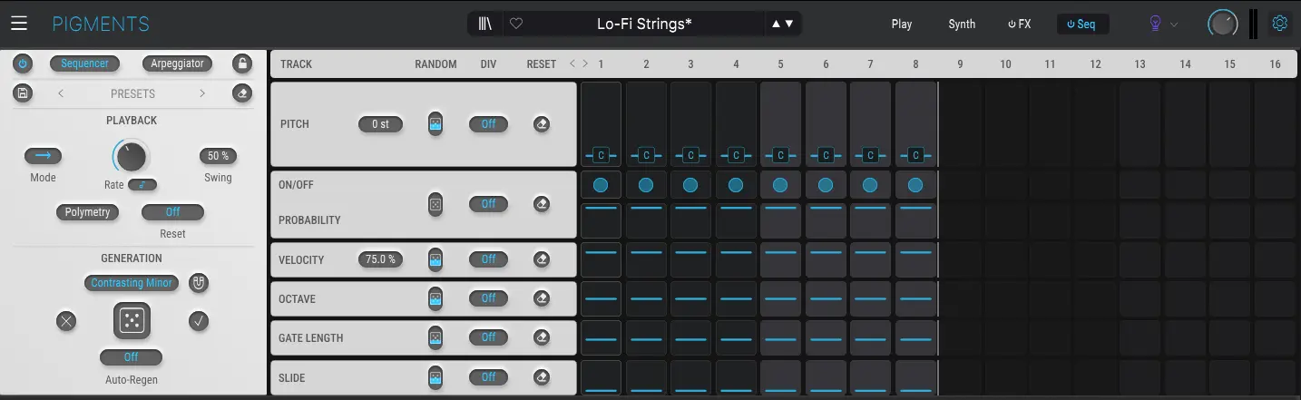This screenshot has height=400, width=1301.
Task: Click the magnet icon beside Contrasting Minor
Action: click(x=199, y=283)
